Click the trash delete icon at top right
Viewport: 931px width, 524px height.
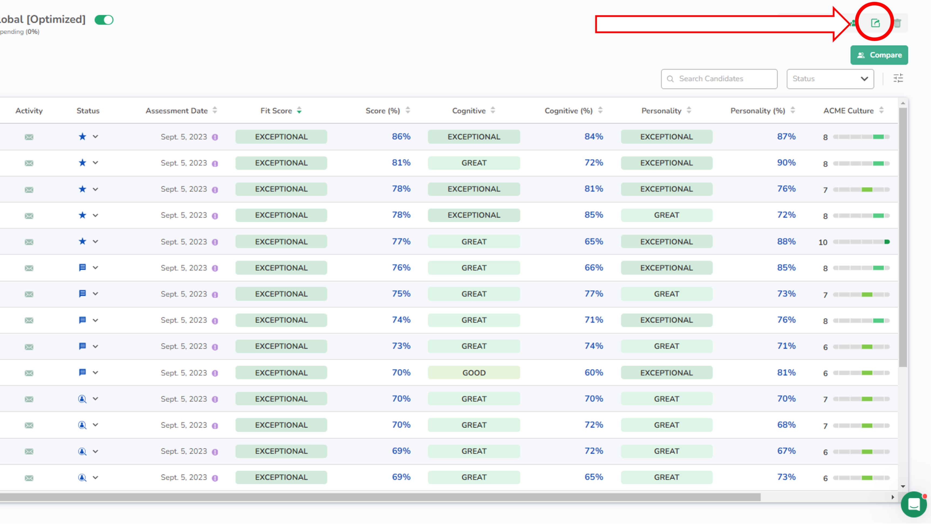pyautogui.click(x=898, y=23)
